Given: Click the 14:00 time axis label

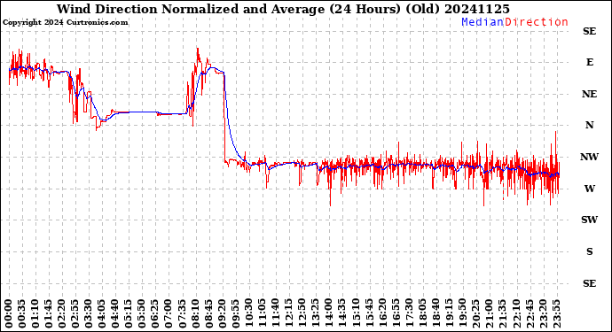Looking at the screenshot, I should (x=329, y=313).
